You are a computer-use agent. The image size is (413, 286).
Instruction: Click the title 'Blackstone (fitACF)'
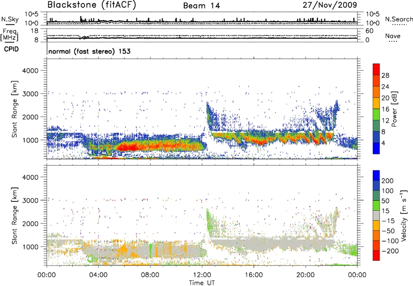click(x=91, y=5)
